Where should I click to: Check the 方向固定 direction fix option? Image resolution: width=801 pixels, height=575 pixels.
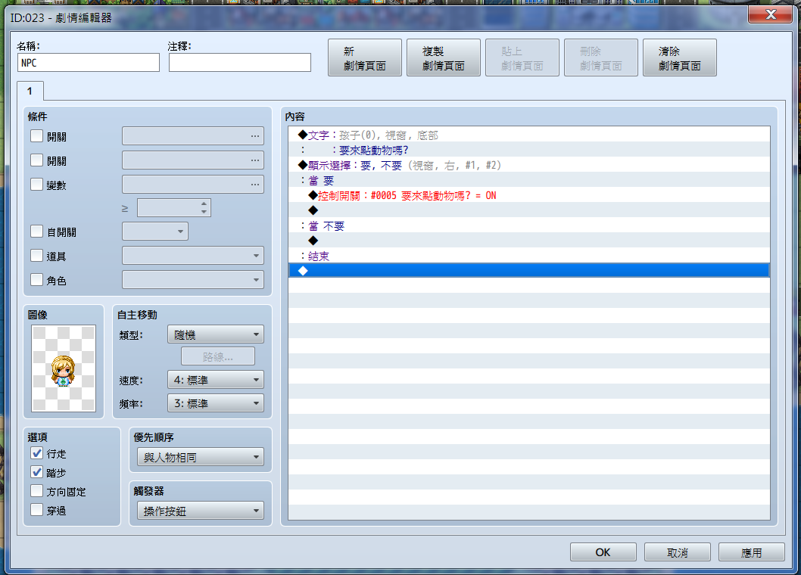[37, 491]
